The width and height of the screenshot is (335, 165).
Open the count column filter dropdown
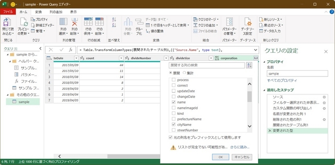click(121, 58)
